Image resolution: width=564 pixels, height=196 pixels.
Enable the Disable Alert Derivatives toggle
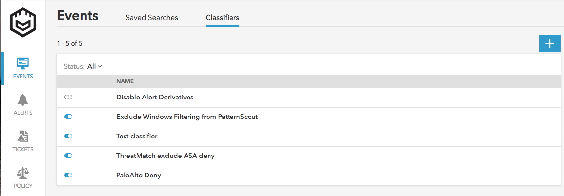pos(68,98)
